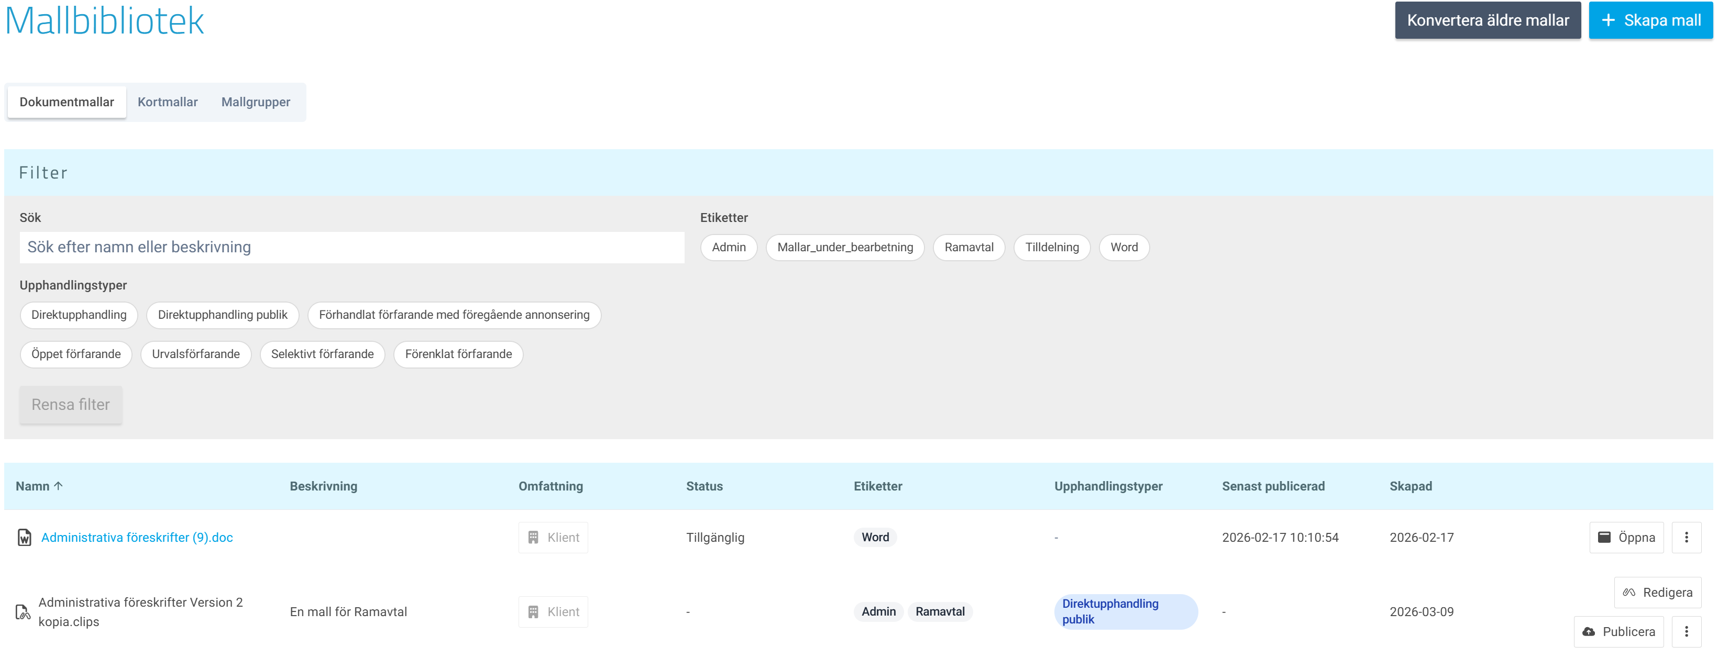Switch to the Kortmallar tab
1718x658 pixels.
[x=168, y=102]
